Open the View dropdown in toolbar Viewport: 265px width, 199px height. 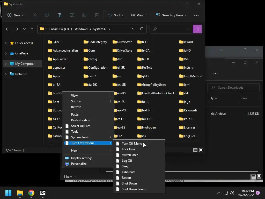click(x=139, y=15)
